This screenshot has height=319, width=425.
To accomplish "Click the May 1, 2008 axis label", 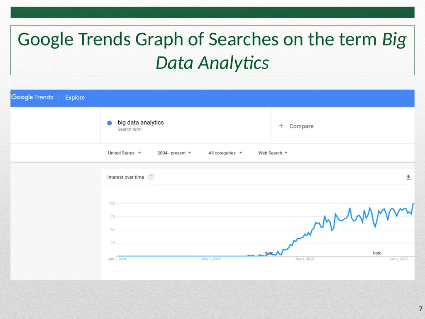I will (211, 259).
